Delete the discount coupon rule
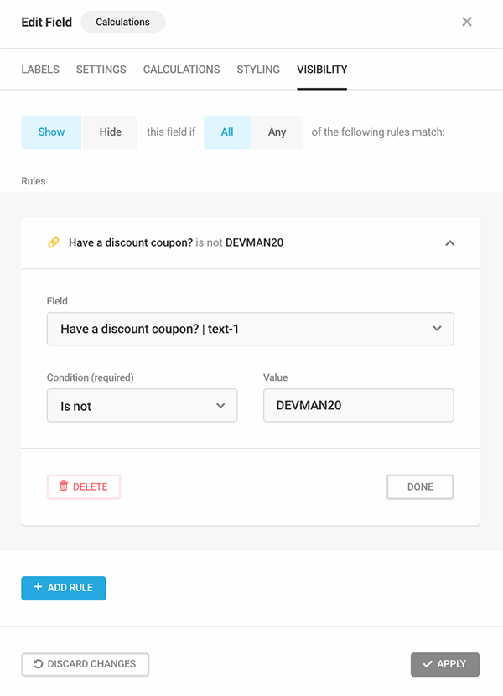 click(x=84, y=486)
